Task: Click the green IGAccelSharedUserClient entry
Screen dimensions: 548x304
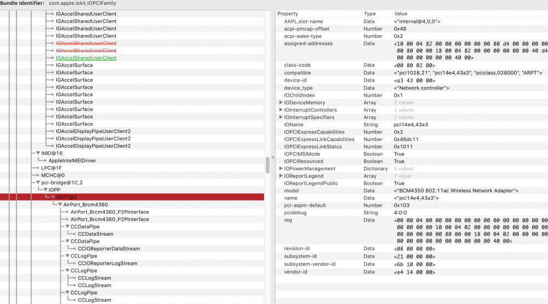Action: pyautogui.click(x=86, y=58)
